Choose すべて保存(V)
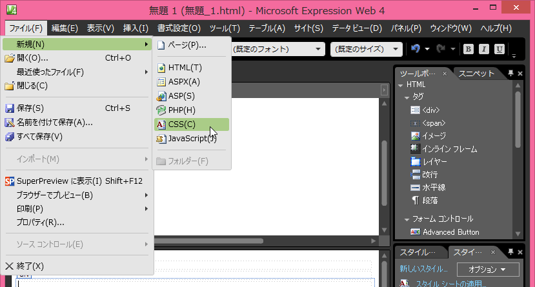 (x=77, y=136)
